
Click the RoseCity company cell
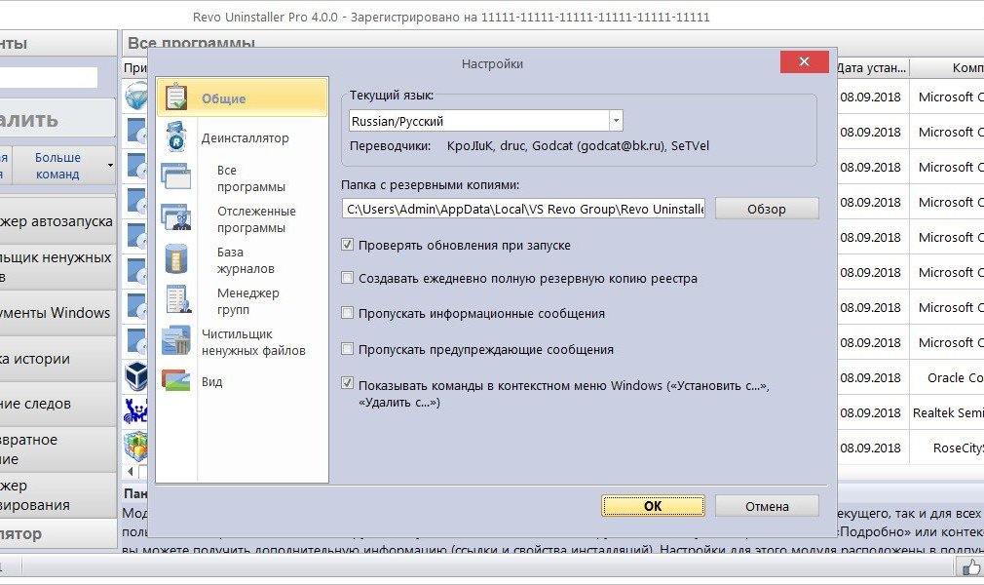[947, 448]
